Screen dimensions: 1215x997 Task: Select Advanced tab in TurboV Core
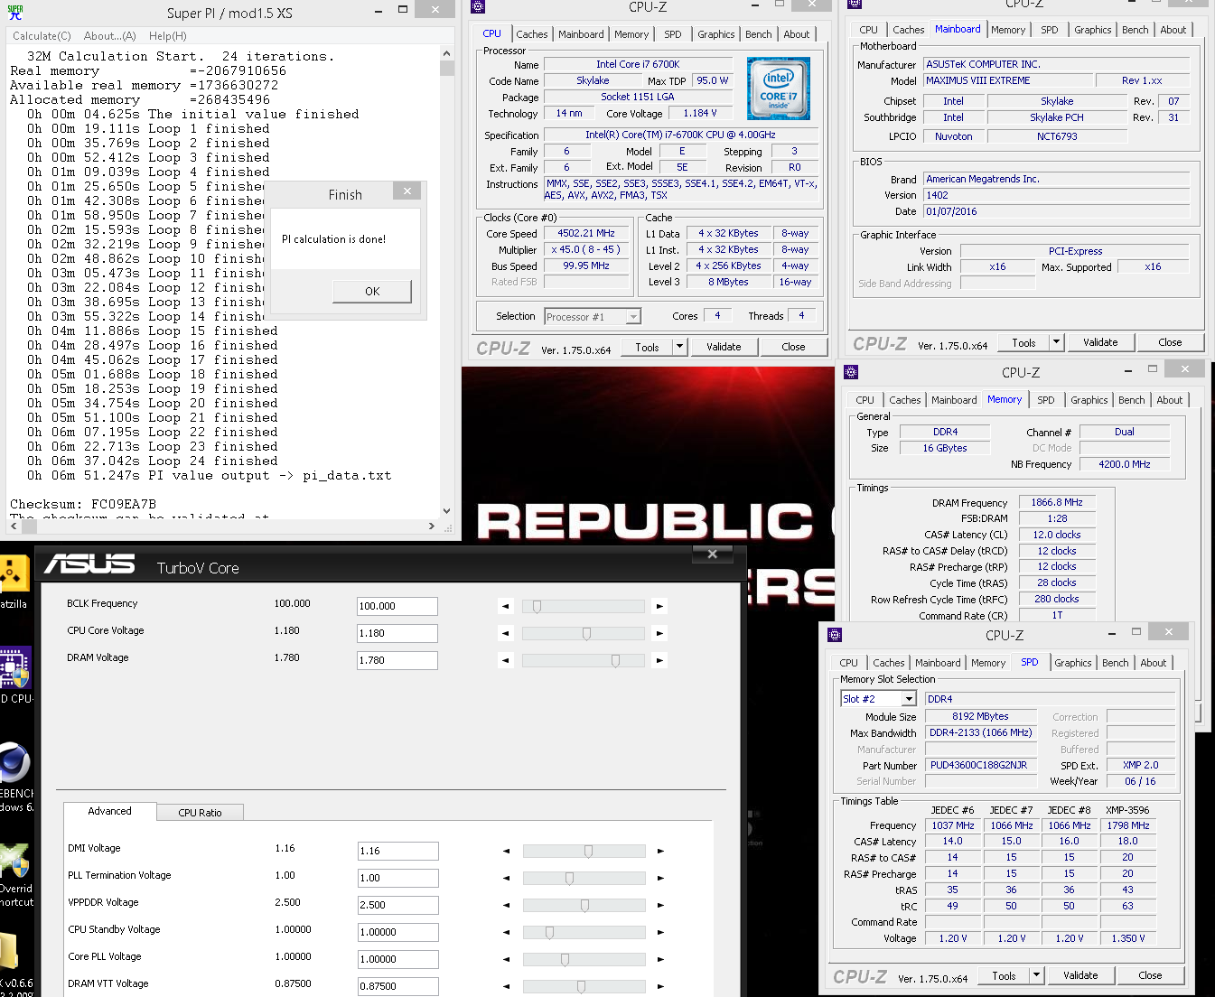[110, 811]
